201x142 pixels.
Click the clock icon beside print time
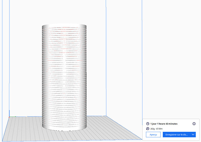coord(148,124)
